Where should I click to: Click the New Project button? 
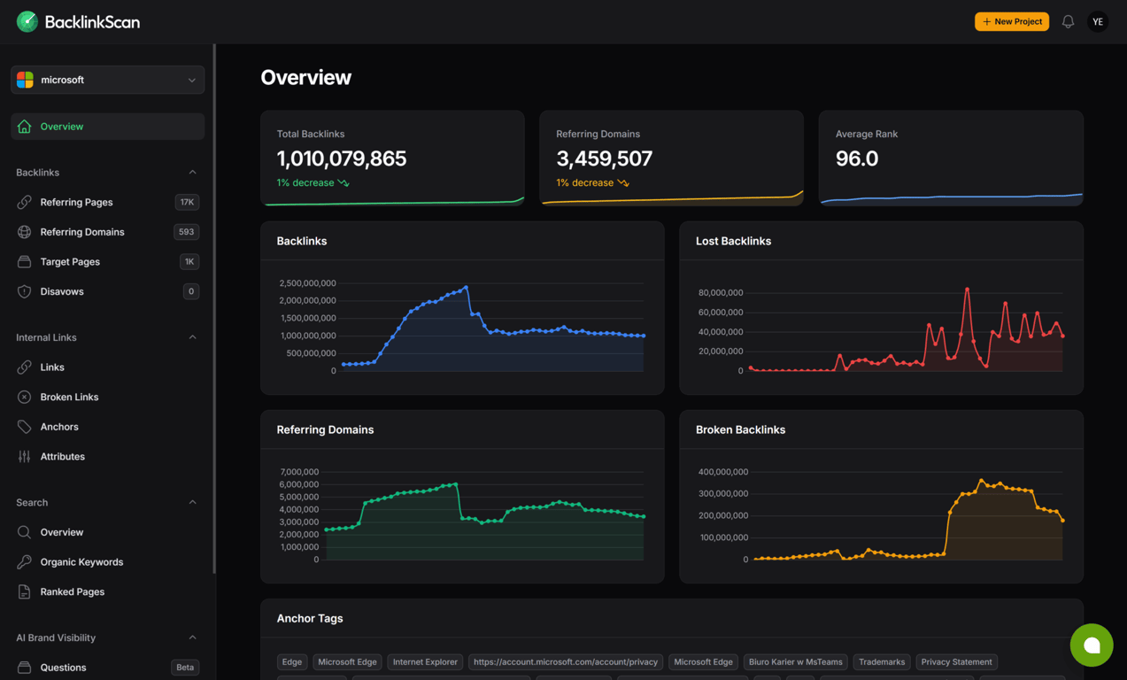click(x=1011, y=21)
